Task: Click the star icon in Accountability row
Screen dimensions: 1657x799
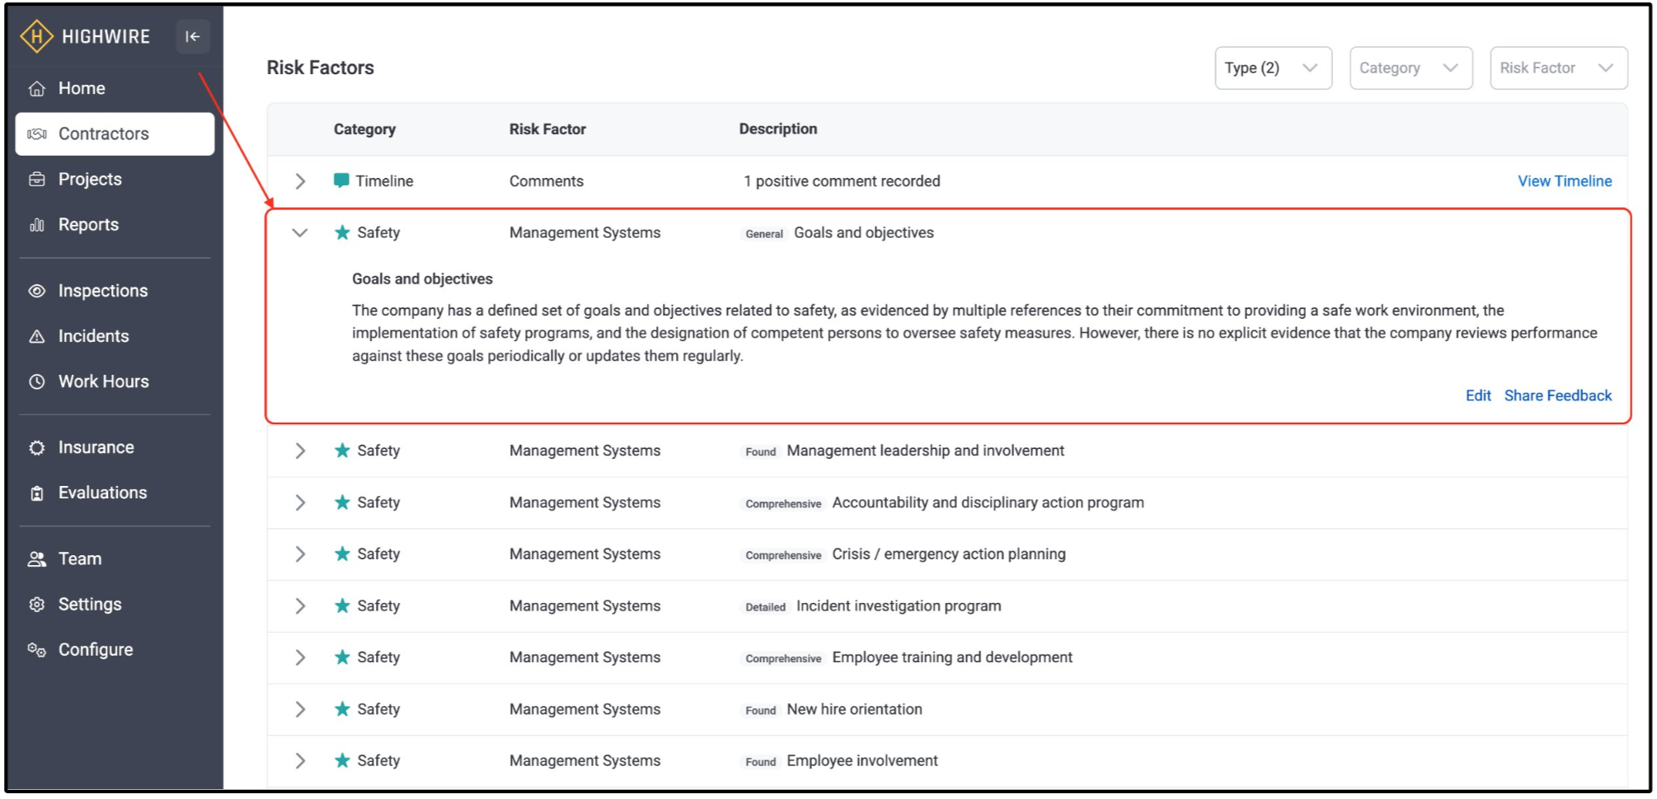Action: [342, 502]
